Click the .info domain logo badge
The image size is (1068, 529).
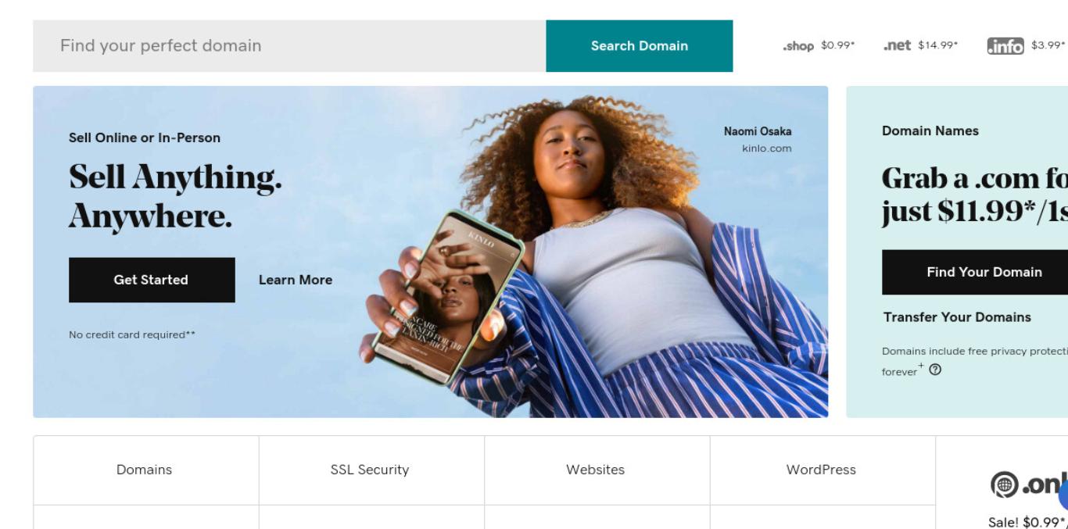[x=1005, y=46]
